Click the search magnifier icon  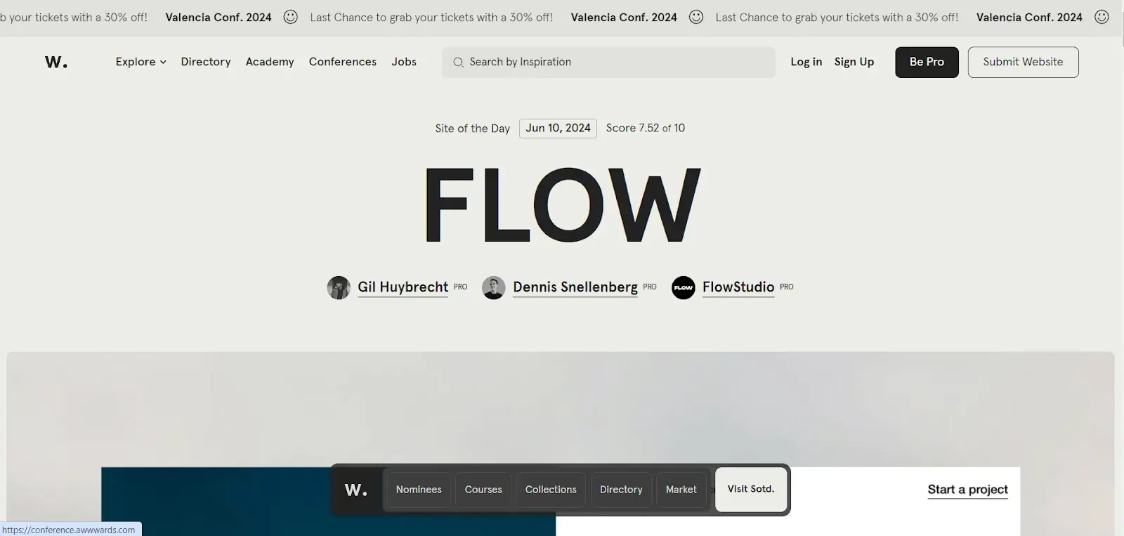click(458, 63)
